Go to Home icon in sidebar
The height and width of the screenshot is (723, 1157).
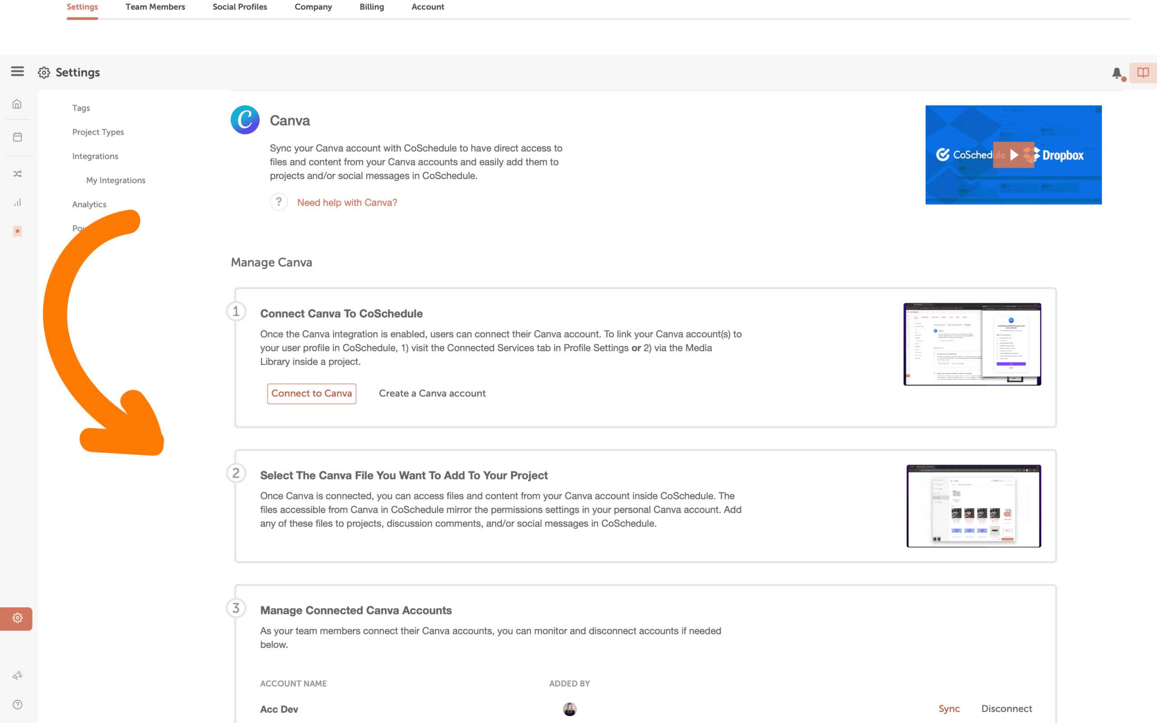(17, 104)
